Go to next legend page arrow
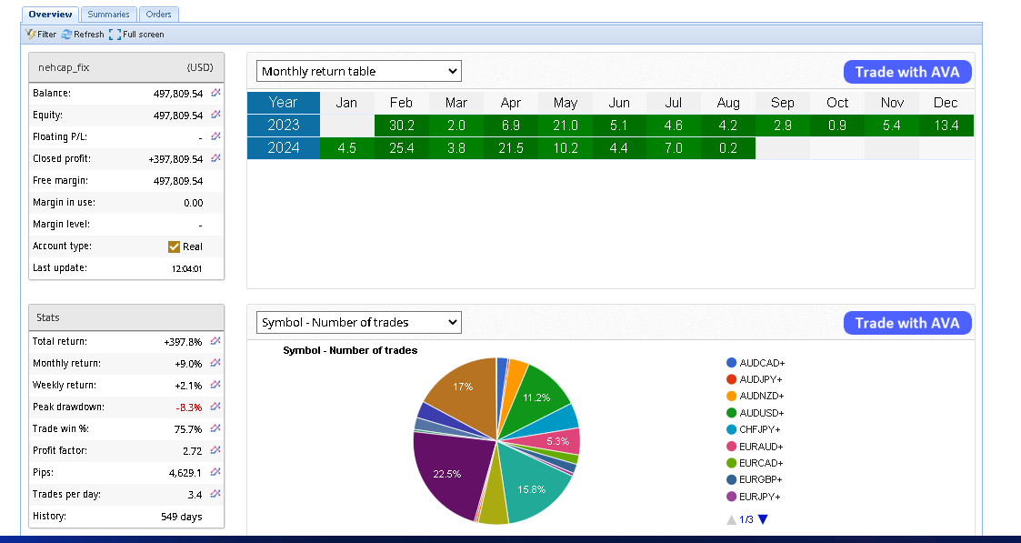This screenshot has width=1021, height=543. pos(763,519)
